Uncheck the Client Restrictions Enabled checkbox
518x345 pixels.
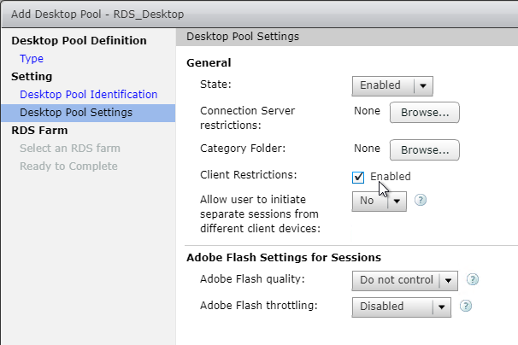358,178
